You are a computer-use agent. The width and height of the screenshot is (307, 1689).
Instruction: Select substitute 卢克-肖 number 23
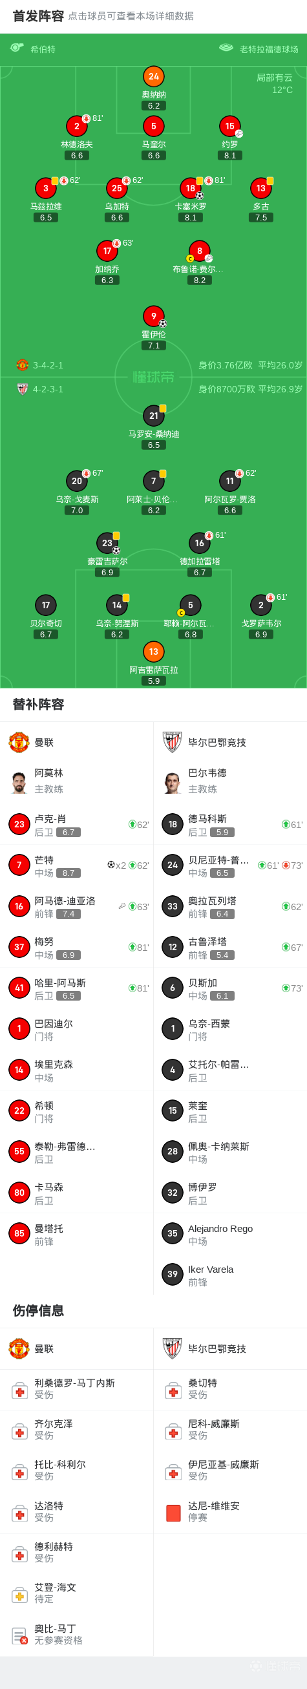pyautogui.click(x=77, y=825)
